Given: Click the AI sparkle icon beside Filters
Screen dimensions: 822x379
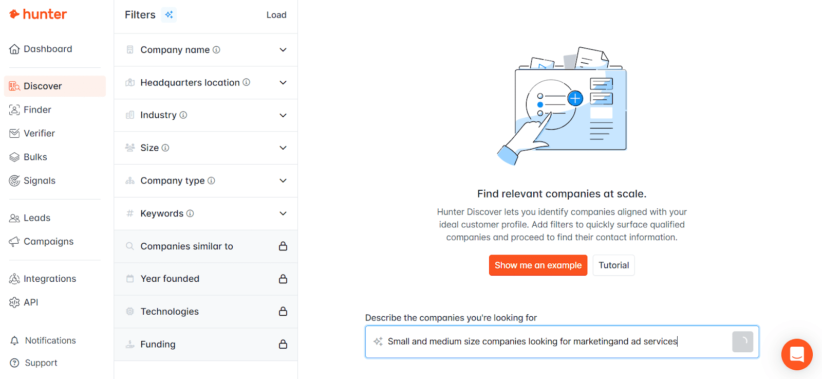Looking at the screenshot, I should pos(169,15).
